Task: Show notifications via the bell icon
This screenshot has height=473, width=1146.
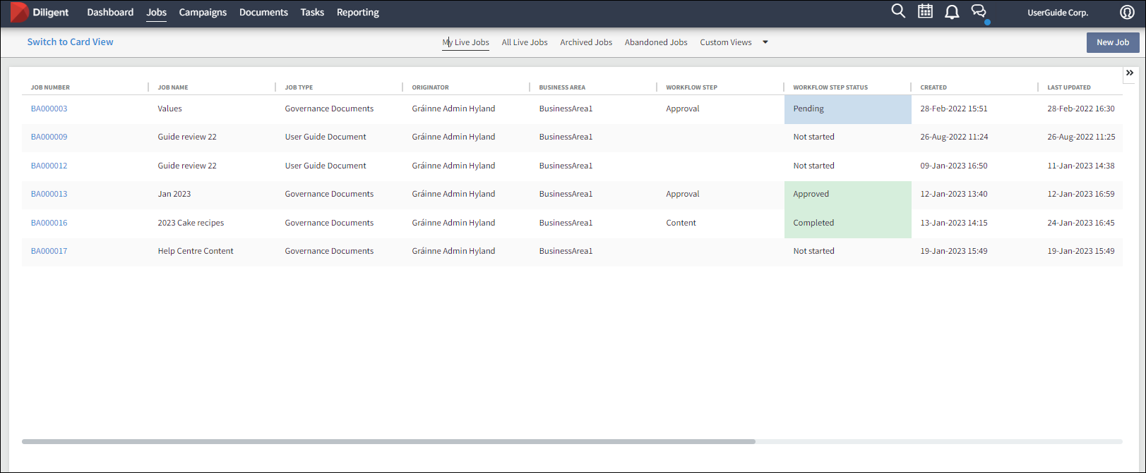Action: (x=952, y=12)
